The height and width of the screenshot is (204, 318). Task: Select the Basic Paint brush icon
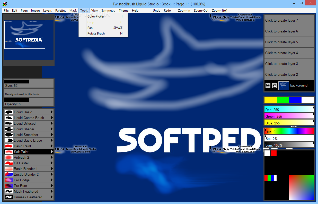tap(9, 146)
